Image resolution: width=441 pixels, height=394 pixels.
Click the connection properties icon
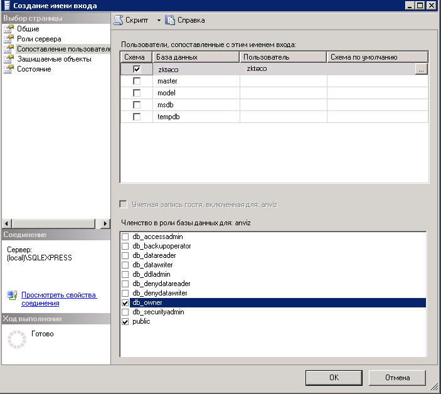coord(12,295)
